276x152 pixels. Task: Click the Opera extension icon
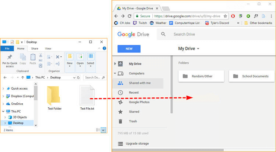pyautogui.click(x=233, y=16)
